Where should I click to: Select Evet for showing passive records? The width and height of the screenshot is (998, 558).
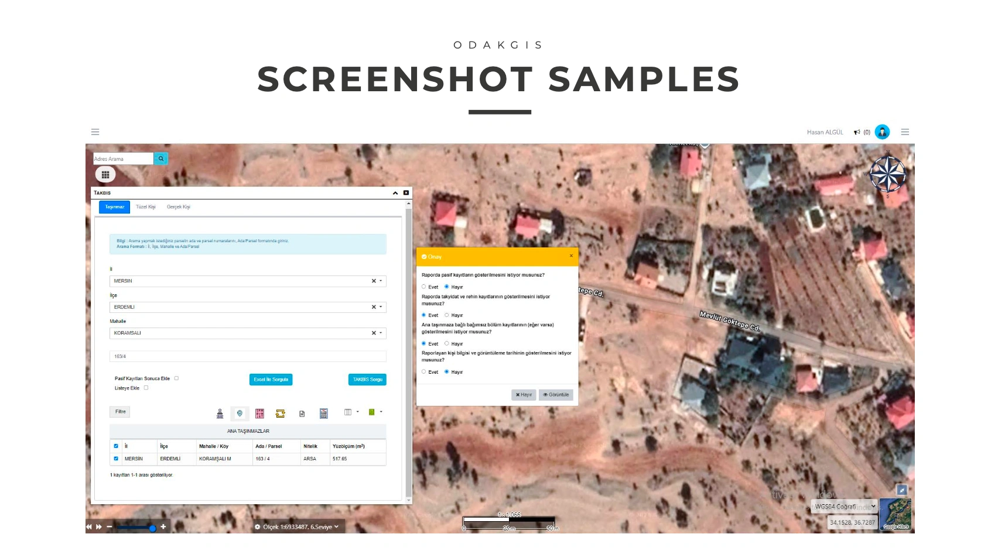[424, 287]
